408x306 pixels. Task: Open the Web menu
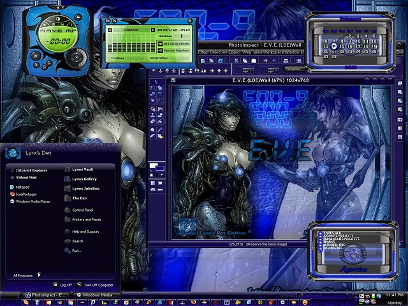(x=247, y=52)
